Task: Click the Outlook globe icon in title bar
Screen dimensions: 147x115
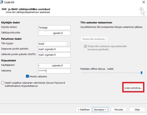Action: [1, 2]
